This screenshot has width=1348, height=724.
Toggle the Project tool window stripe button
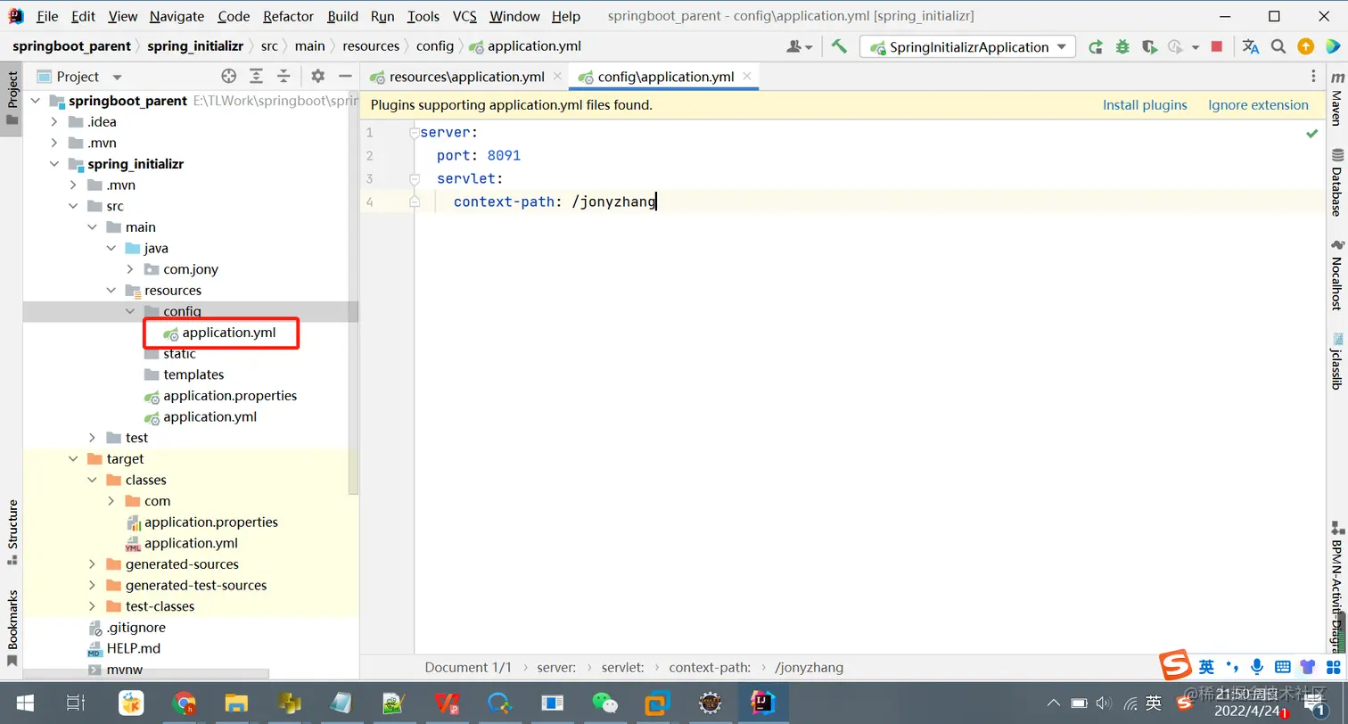pos(12,98)
